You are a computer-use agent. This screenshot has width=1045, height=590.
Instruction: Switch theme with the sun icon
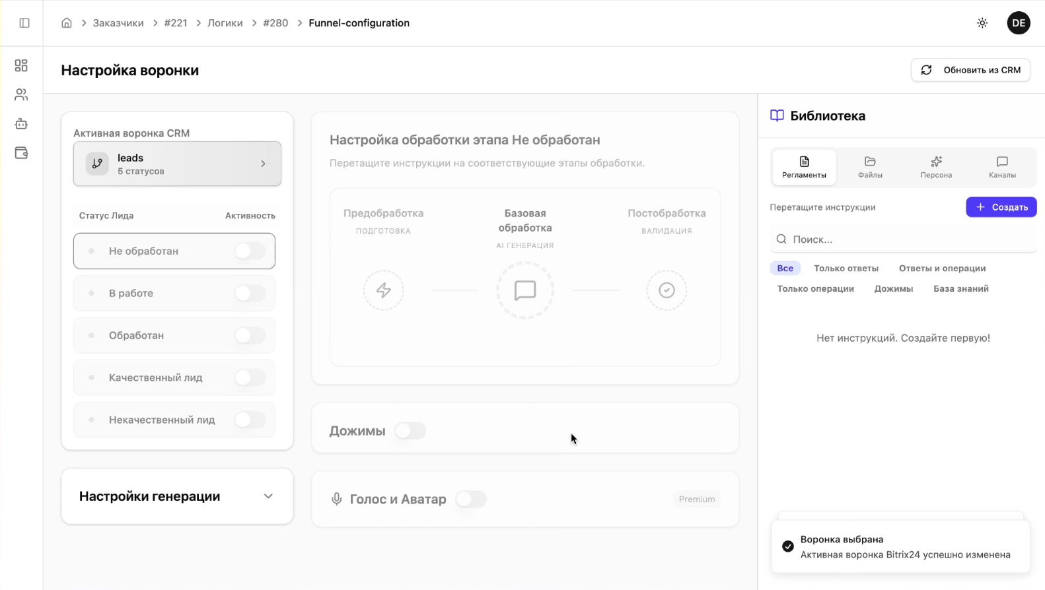(x=982, y=23)
